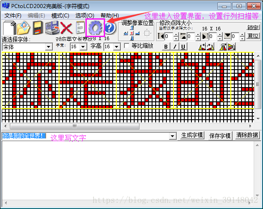
Task: Click the top edge dot-matrix resize icon
Action: pyautogui.click(x=183, y=36)
